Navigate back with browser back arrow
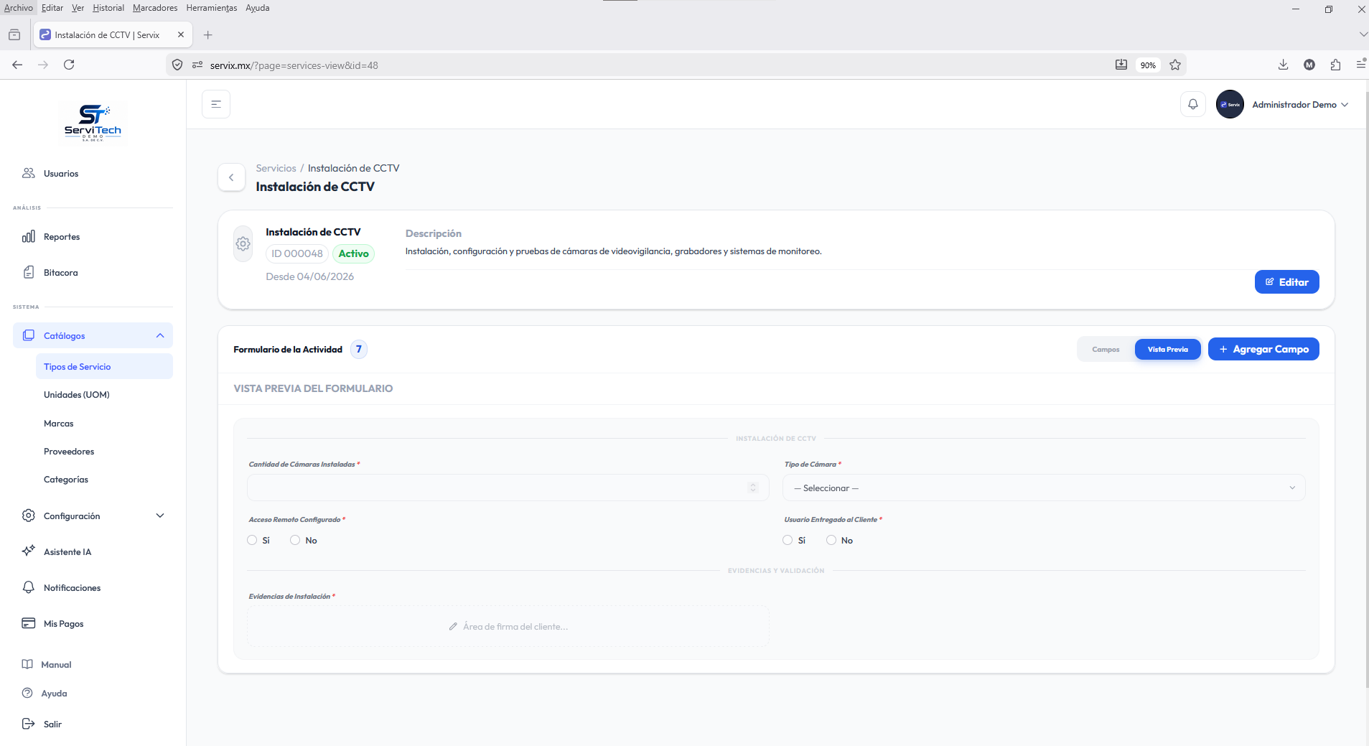The width and height of the screenshot is (1369, 746). point(17,65)
